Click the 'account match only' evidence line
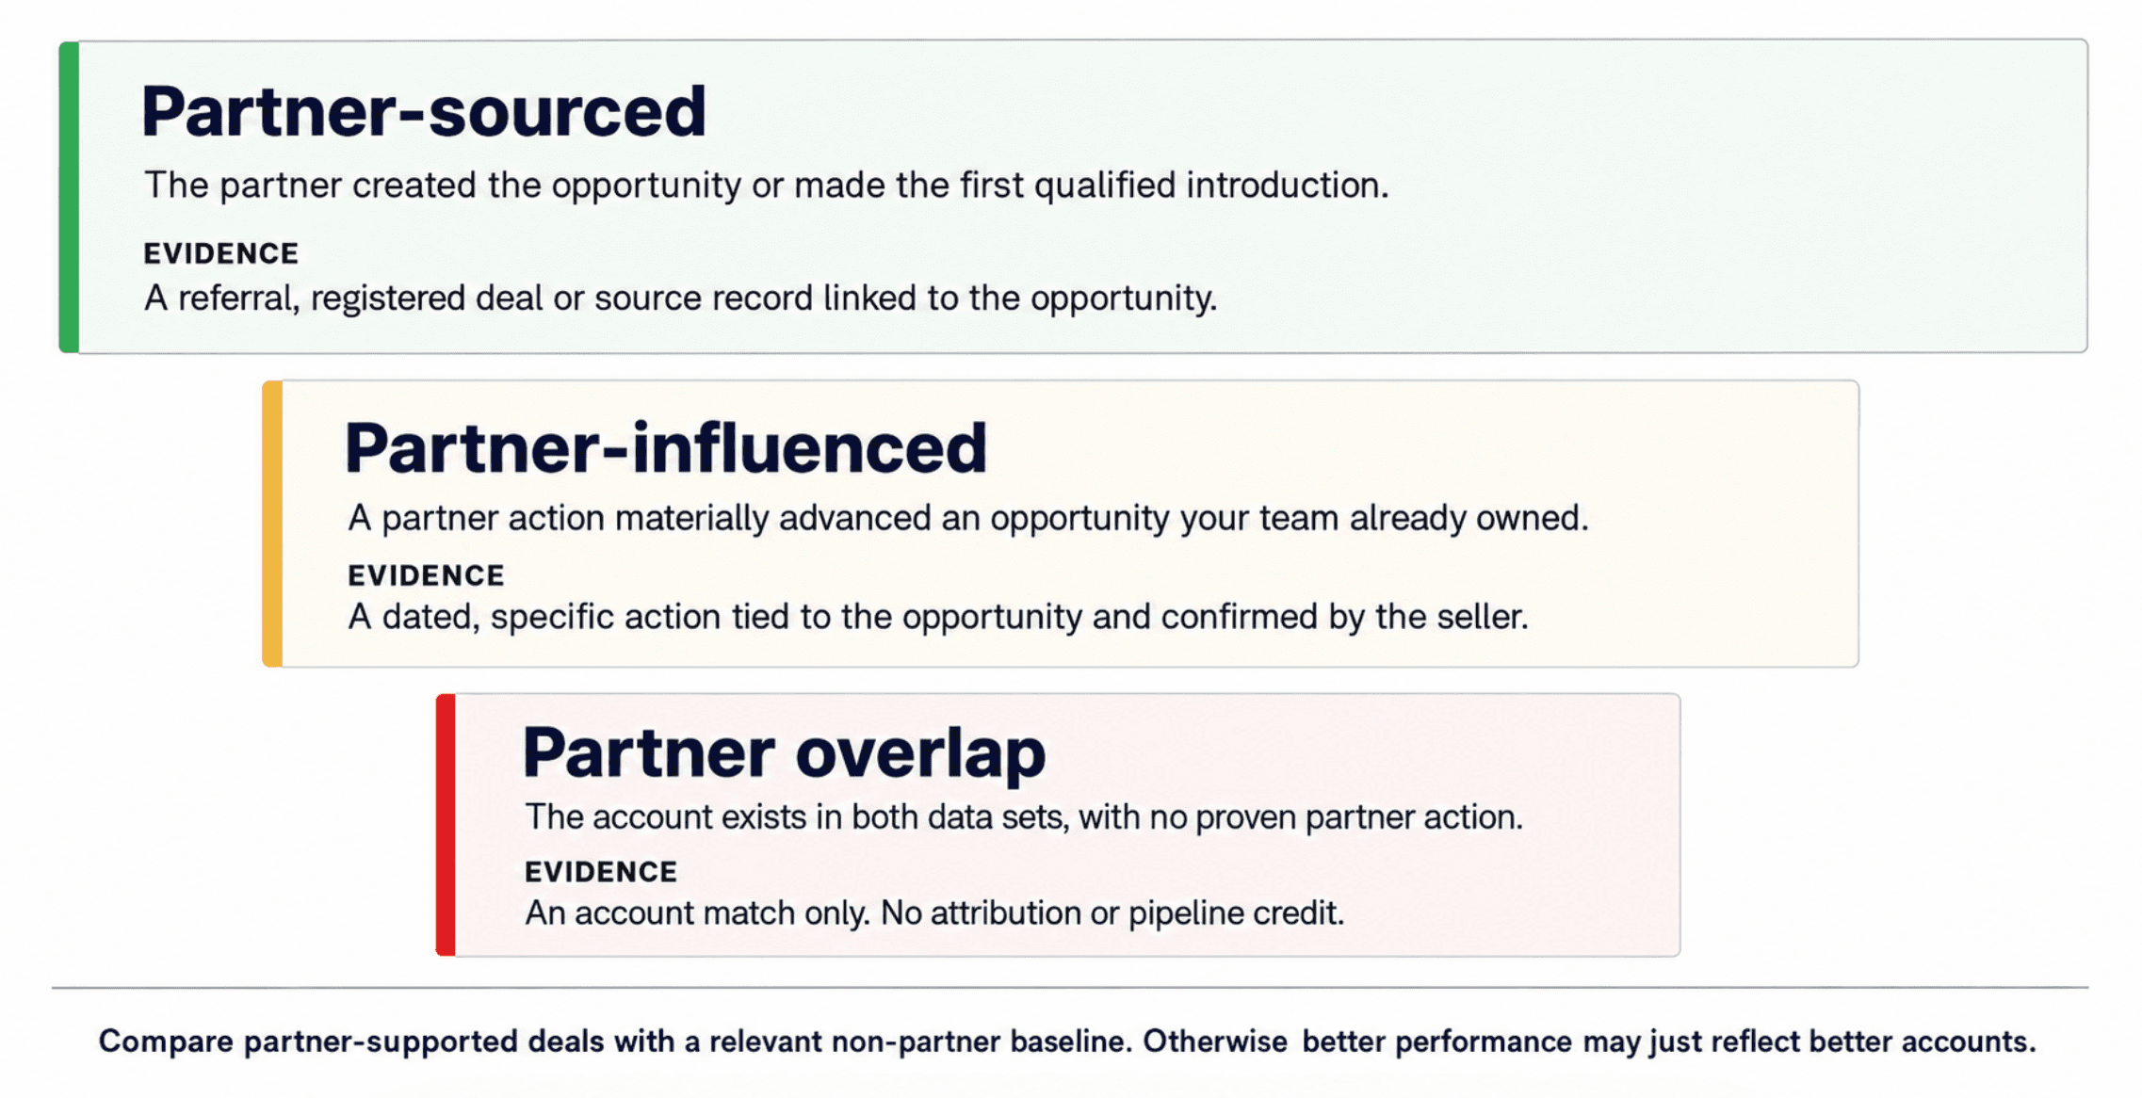Image resolution: width=2142 pixels, height=1098 pixels. point(933,913)
